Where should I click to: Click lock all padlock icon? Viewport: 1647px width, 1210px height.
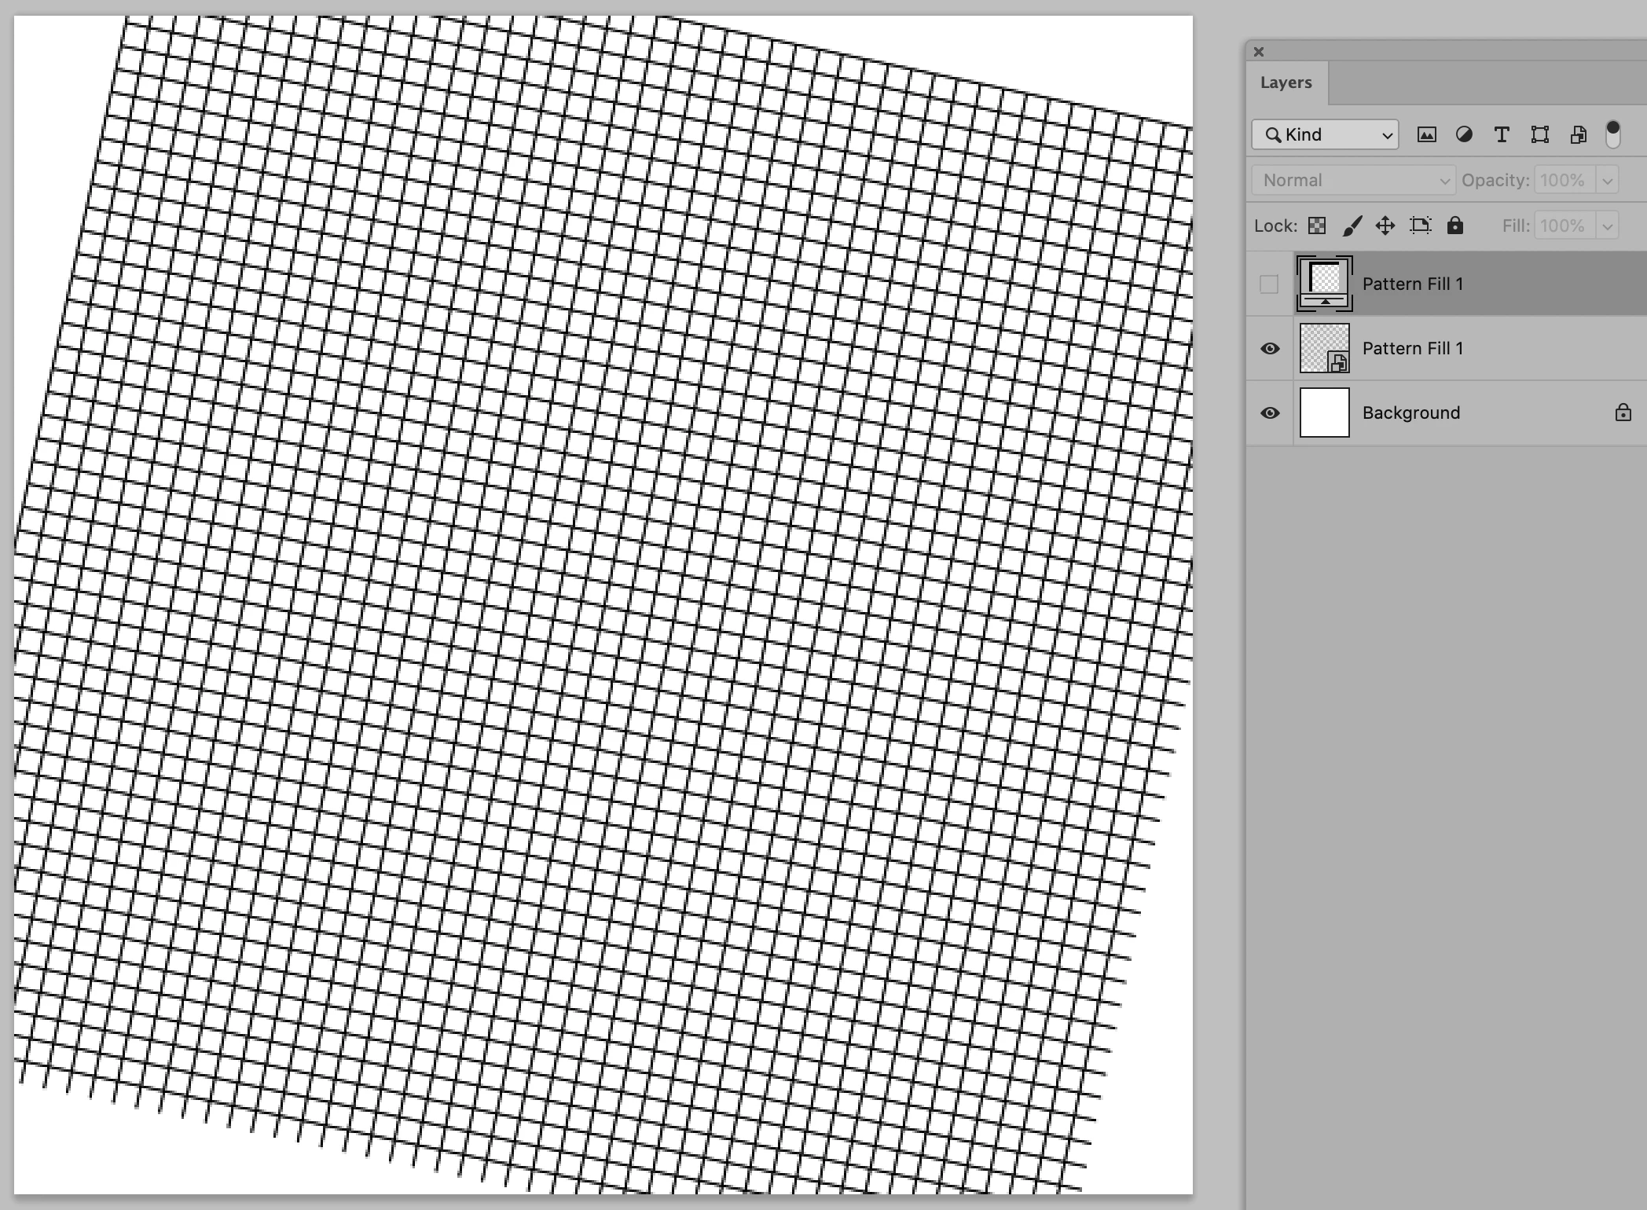coord(1455,226)
